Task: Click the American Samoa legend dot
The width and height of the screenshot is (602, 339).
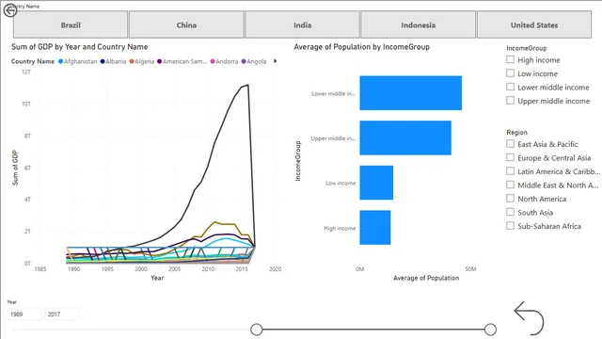Action: click(159, 61)
